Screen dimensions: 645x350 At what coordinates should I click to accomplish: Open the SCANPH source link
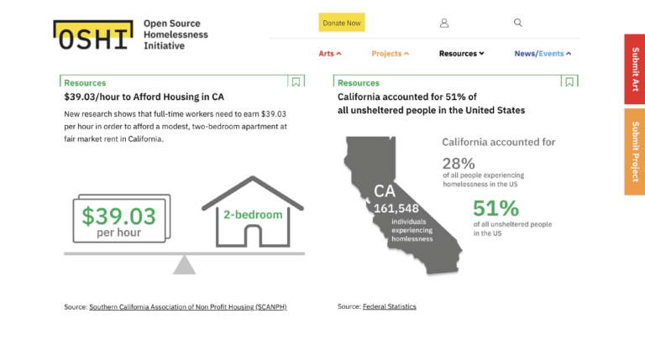pos(187,307)
